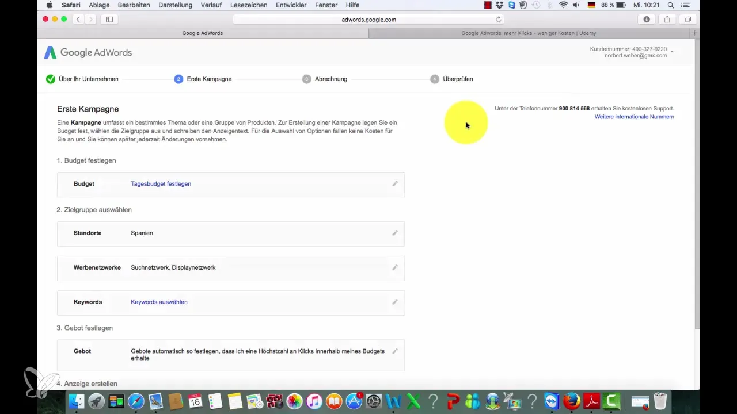Click pencil icon in Standorte row

point(395,233)
